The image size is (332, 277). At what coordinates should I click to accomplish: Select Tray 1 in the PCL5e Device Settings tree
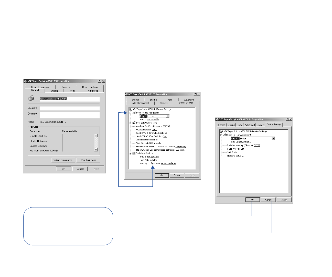tap(234, 138)
